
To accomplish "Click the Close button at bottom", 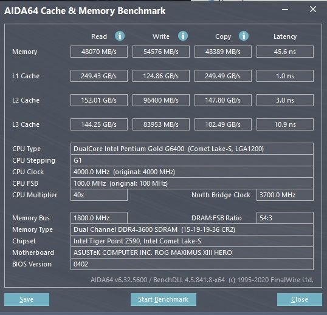I will click(x=300, y=299).
